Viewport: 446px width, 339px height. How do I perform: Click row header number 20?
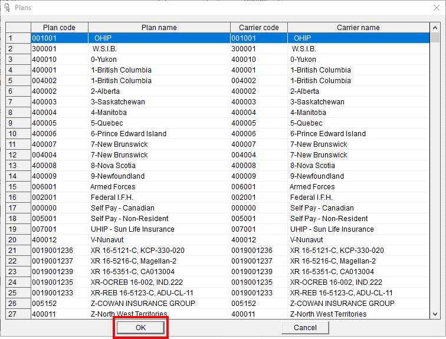[x=18, y=240]
